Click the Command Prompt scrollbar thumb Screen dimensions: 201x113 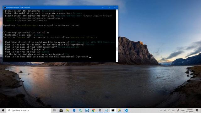coord(117,49)
